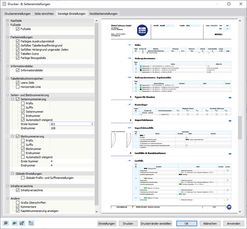Click the Abbrechen button
The image size is (247, 229).
(x=210, y=223)
